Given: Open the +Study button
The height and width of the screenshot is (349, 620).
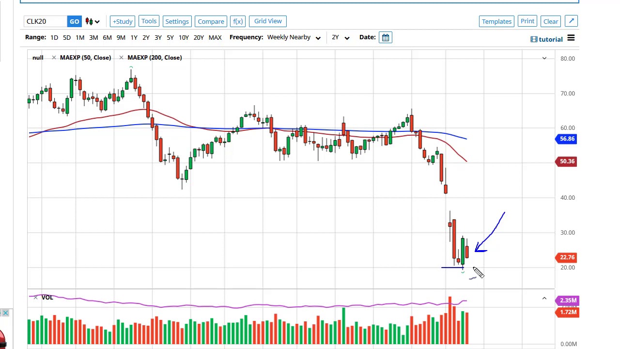Looking at the screenshot, I should [123, 21].
